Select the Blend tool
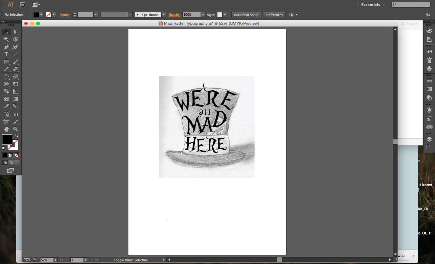 (15, 106)
